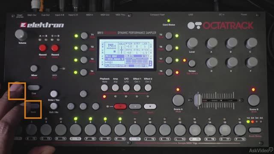Stop the sequencer with Stop button
Image resolution: width=274 pixels, height=154 pixels.
[x=150, y=107]
